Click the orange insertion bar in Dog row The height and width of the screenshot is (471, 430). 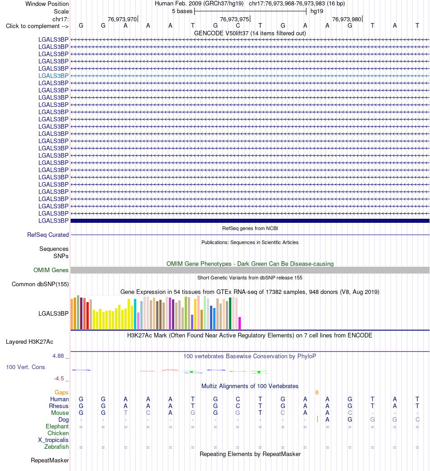(x=317, y=419)
